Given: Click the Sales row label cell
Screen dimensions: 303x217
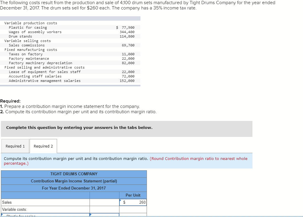Looking at the screenshot, I should click(46, 202).
